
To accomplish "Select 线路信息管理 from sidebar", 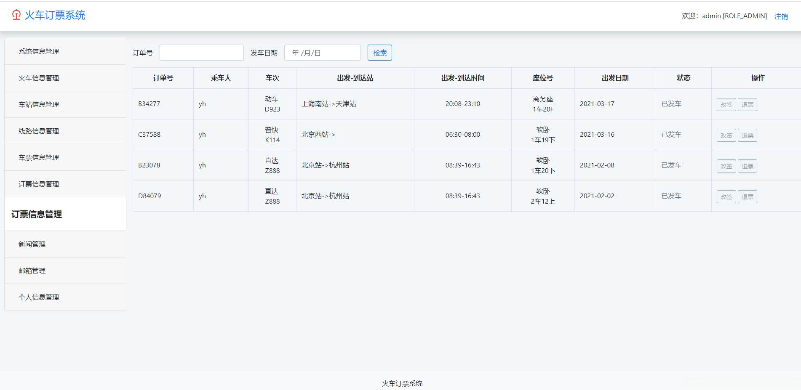I will pyautogui.click(x=39, y=131).
